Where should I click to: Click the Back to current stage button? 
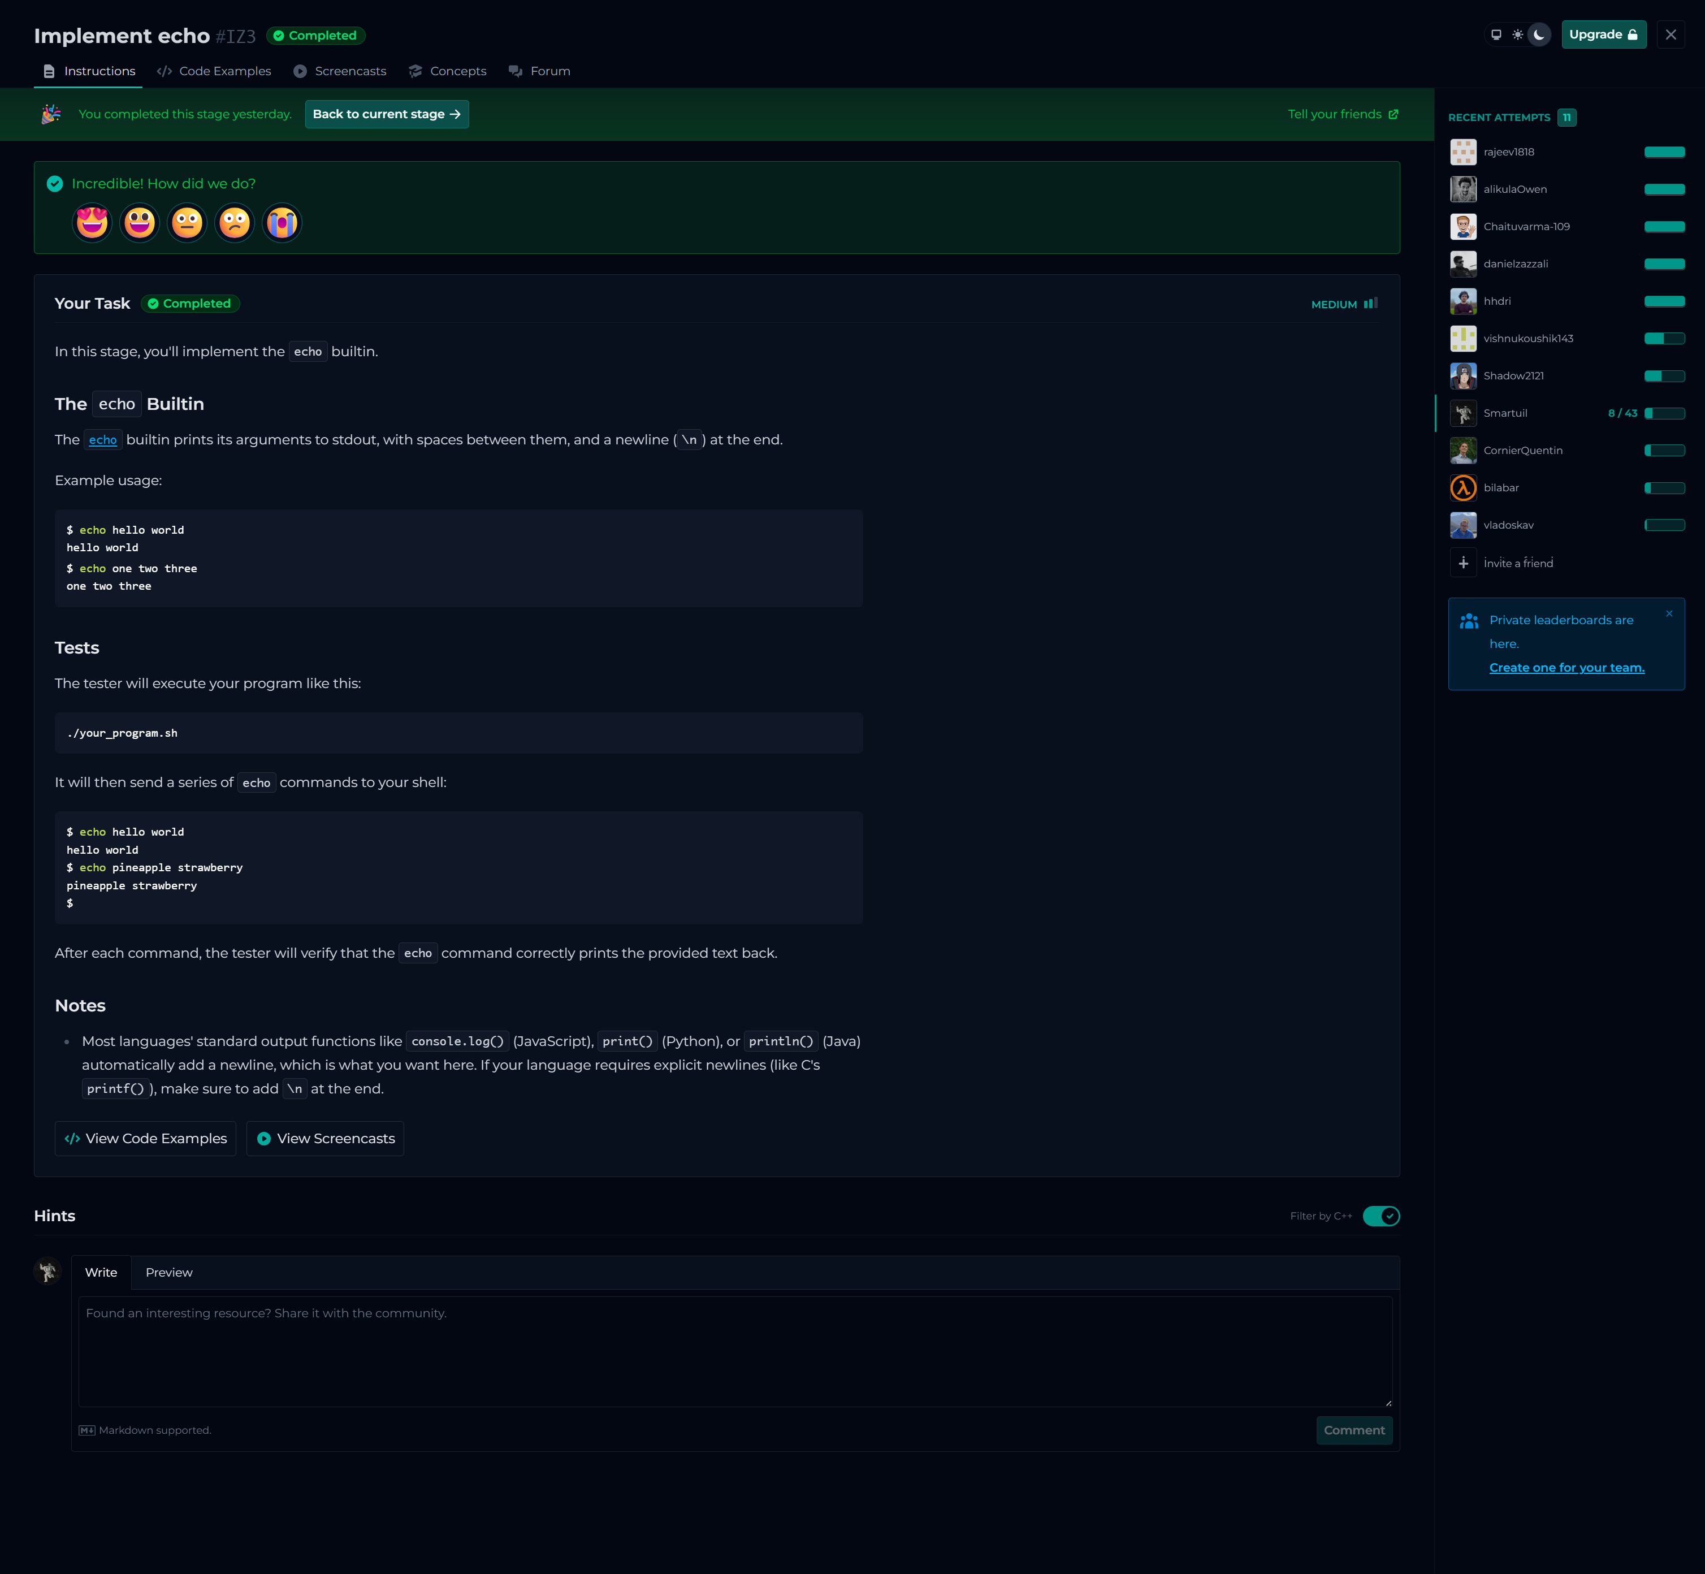coord(387,114)
